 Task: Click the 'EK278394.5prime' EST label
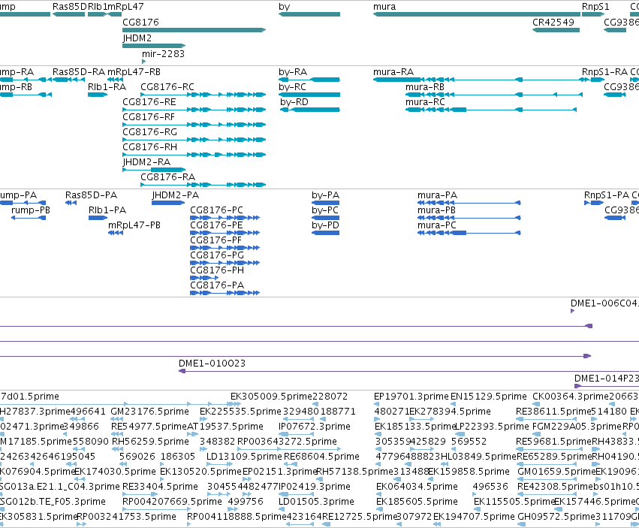point(450,412)
